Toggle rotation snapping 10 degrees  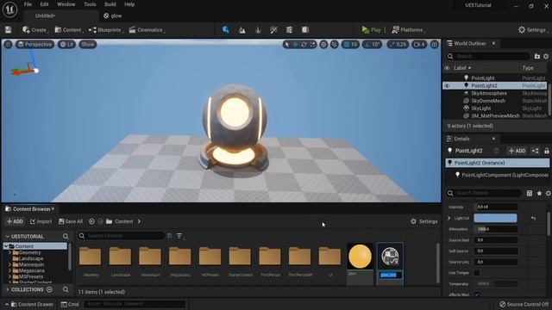372,44
